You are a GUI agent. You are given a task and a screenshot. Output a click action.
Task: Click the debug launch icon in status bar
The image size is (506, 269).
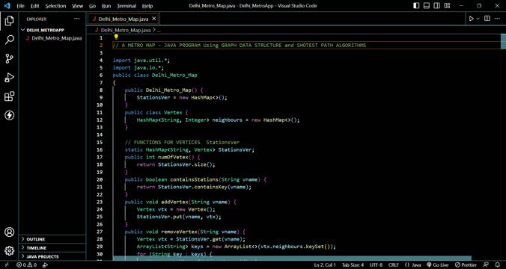pos(45,265)
